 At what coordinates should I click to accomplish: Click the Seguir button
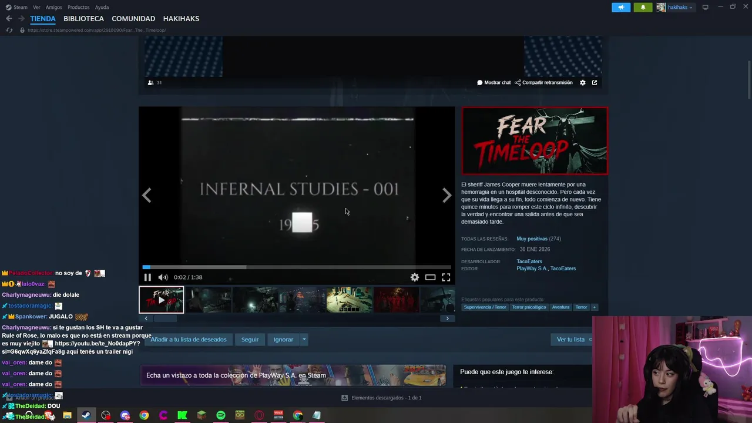click(250, 340)
